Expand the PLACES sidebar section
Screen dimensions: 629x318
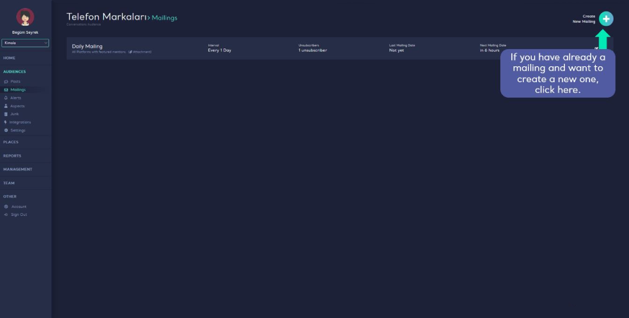pyautogui.click(x=11, y=142)
